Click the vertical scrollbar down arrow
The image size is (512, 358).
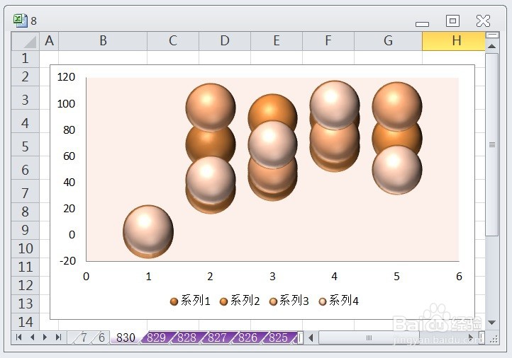(x=491, y=322)
